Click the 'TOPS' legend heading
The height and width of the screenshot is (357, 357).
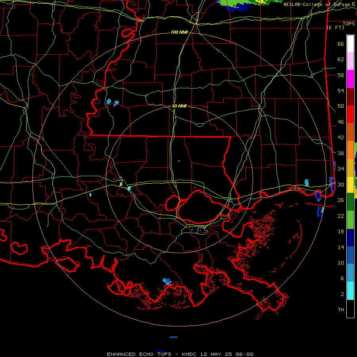click(x=349, y=24)
